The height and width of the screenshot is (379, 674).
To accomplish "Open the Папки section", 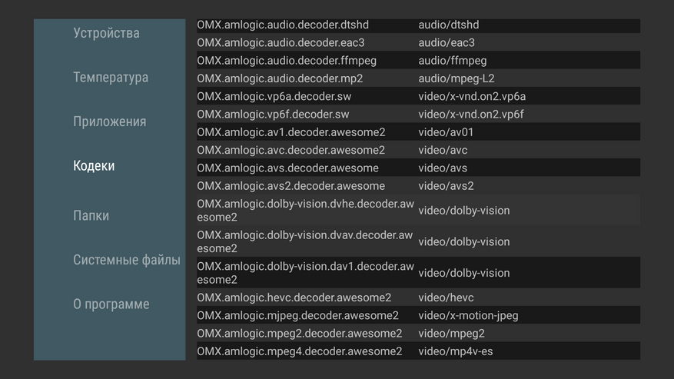I will pos(91,216).
